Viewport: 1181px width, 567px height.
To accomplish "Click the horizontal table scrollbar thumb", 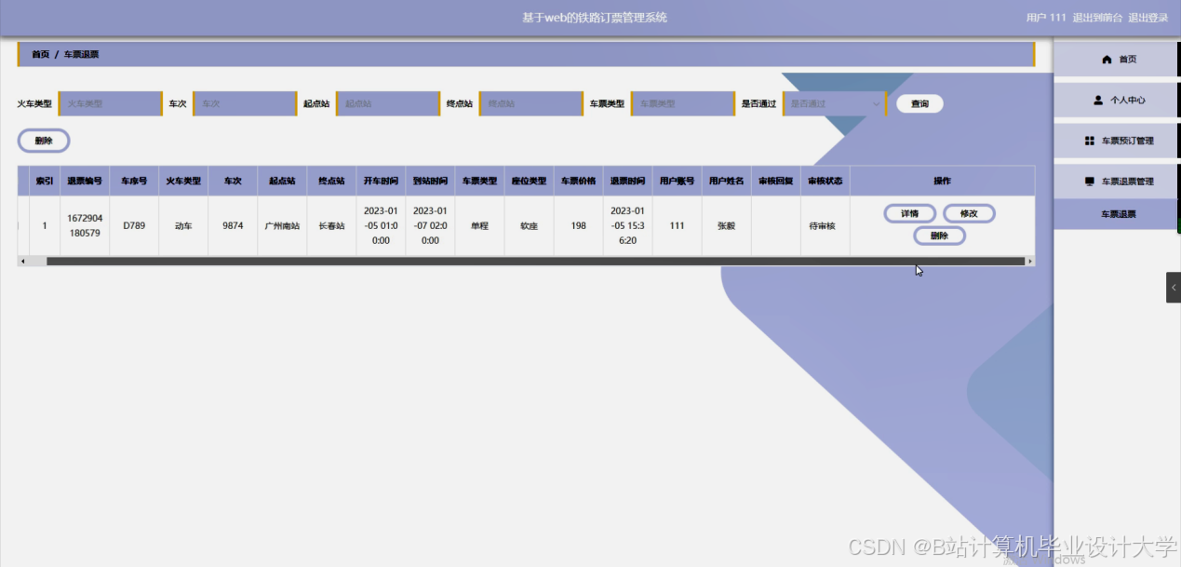I will point(535,262).
